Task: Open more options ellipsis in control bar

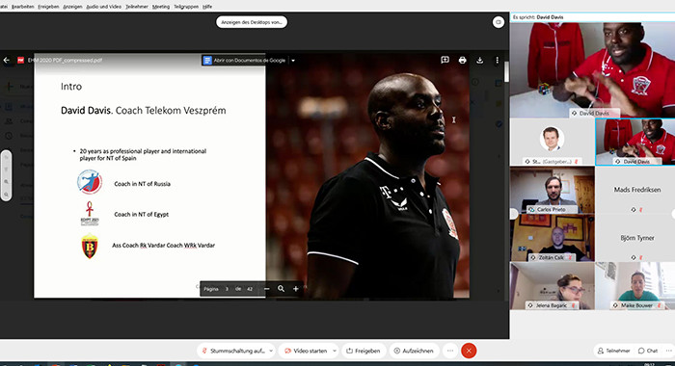Action: [450, 351]
